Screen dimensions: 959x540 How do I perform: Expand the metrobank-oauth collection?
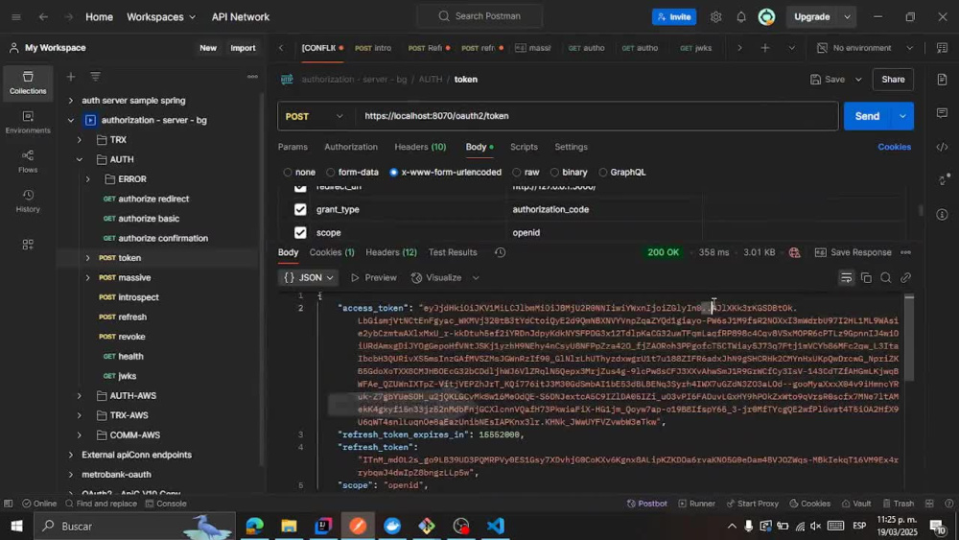[x=70, y=475]
